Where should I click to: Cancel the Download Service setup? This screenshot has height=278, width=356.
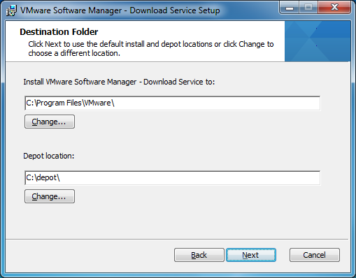315,255
